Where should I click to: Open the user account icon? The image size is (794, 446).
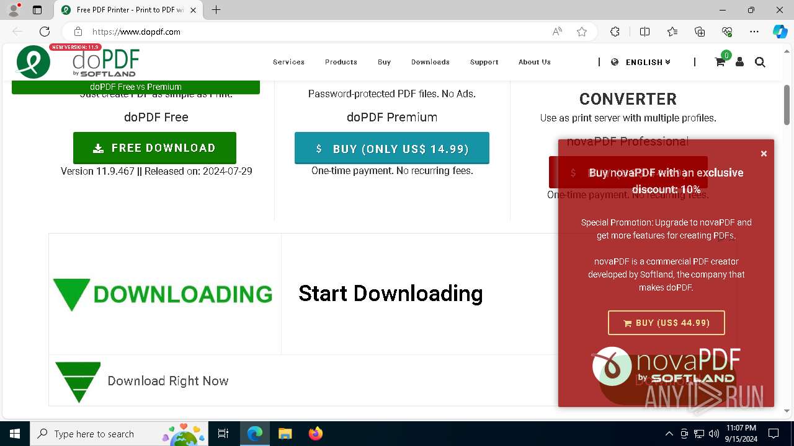[x=739, y=62]
